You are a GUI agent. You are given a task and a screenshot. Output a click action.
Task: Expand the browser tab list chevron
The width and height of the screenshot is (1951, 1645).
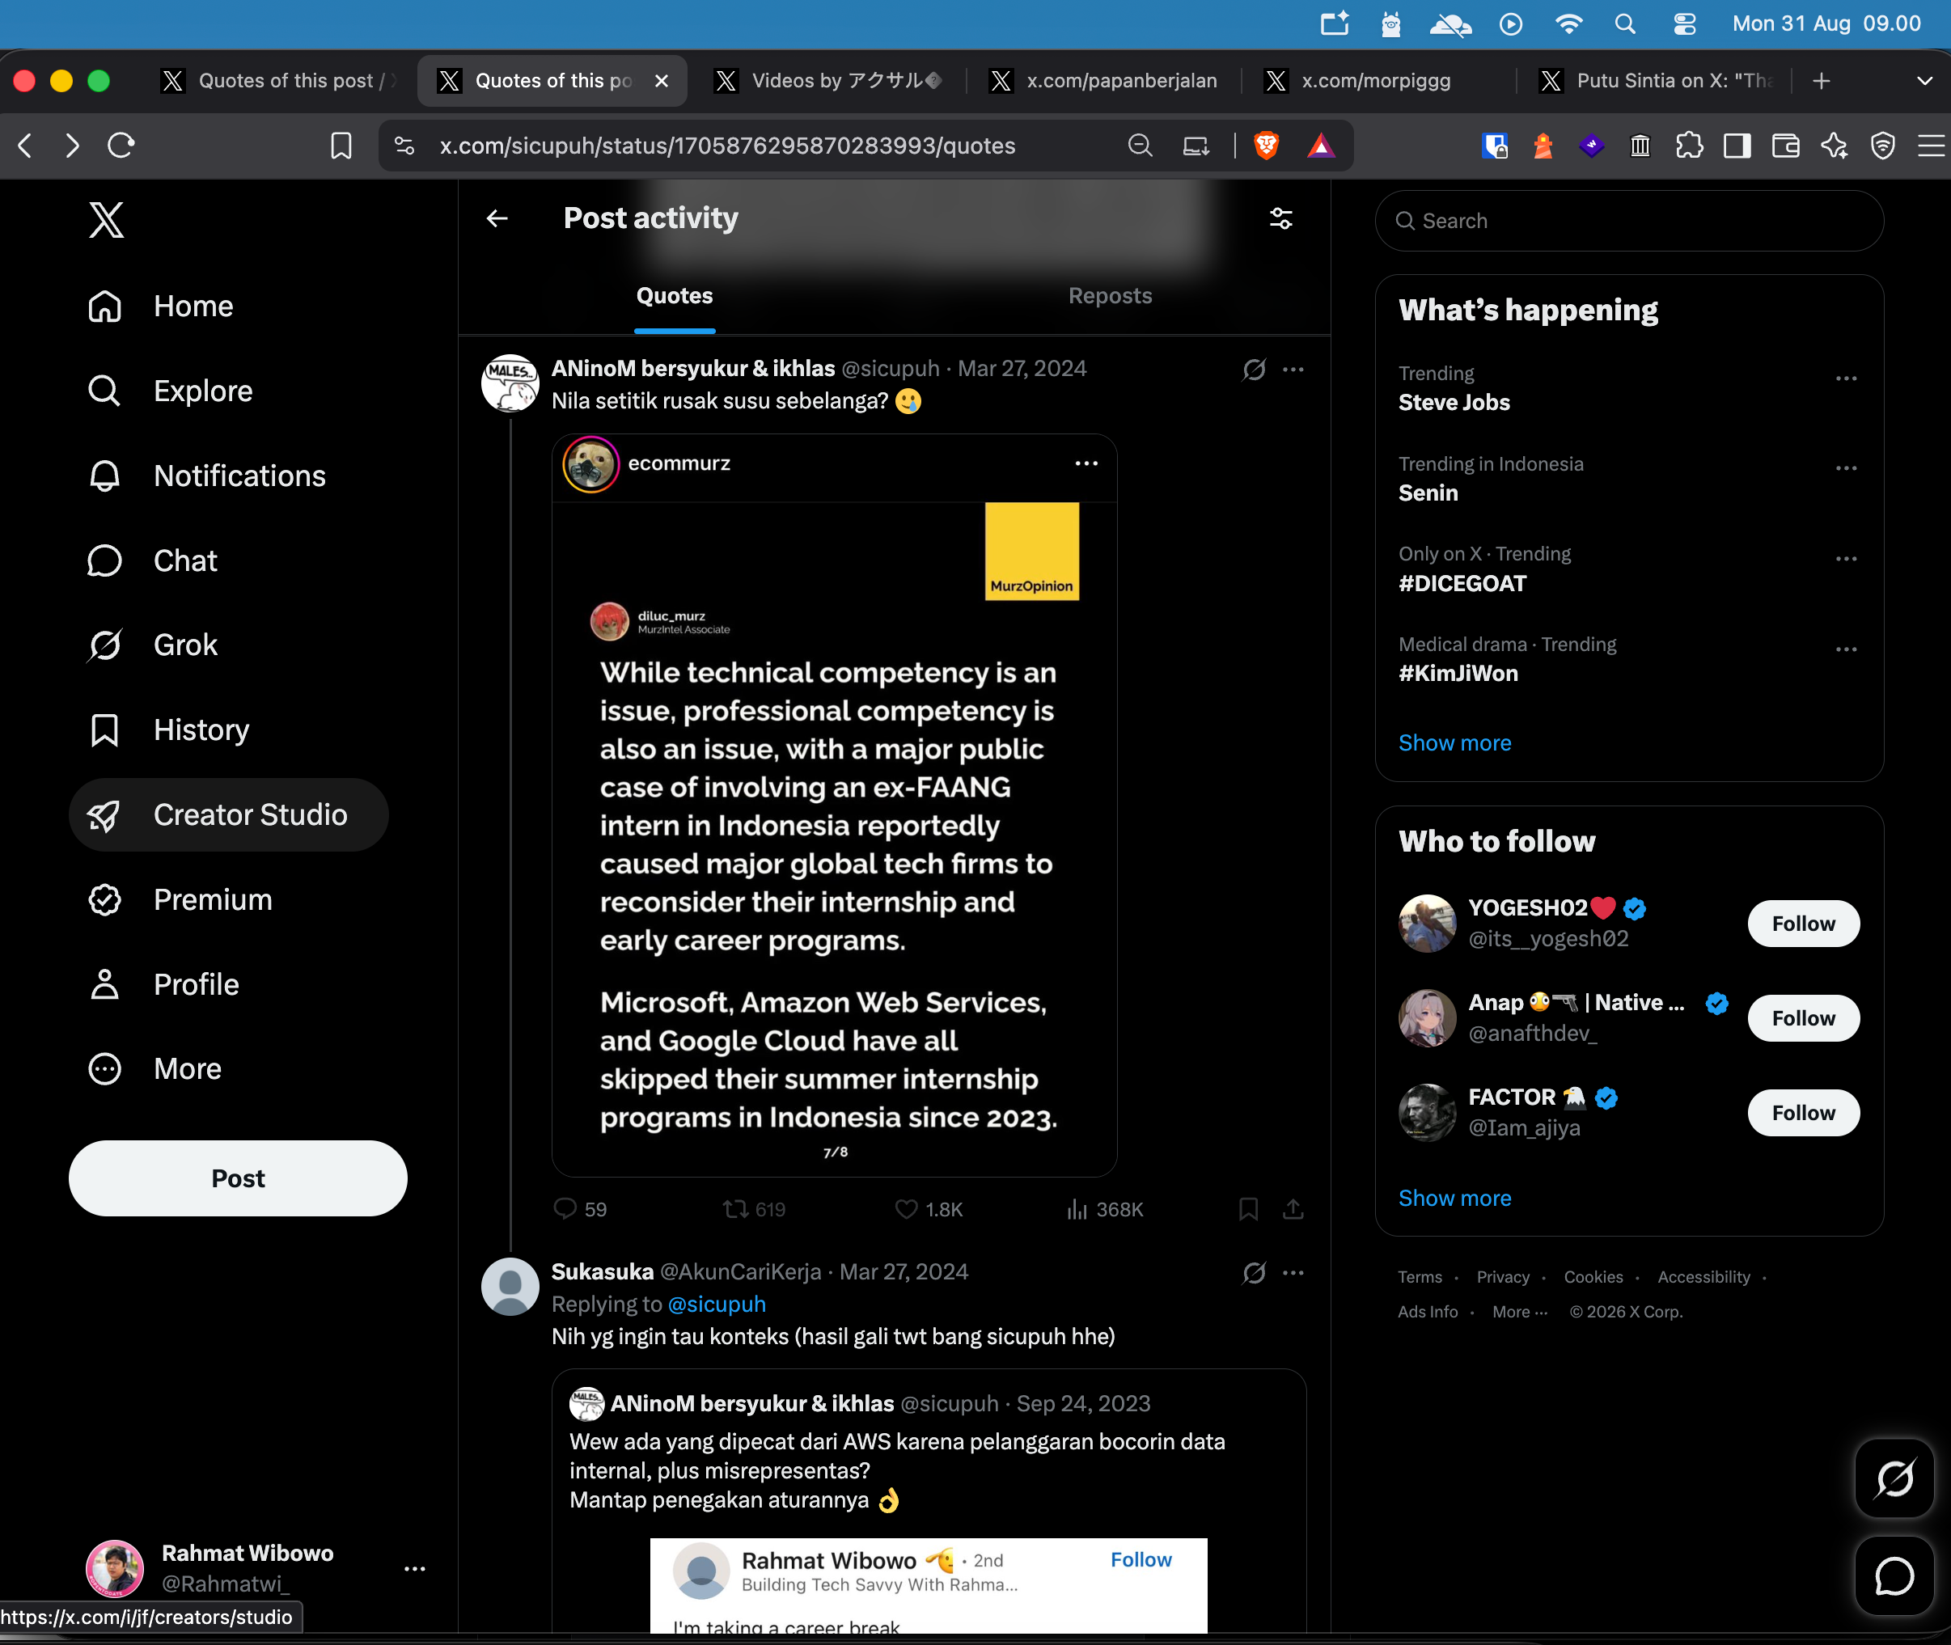click(1924, 81)
